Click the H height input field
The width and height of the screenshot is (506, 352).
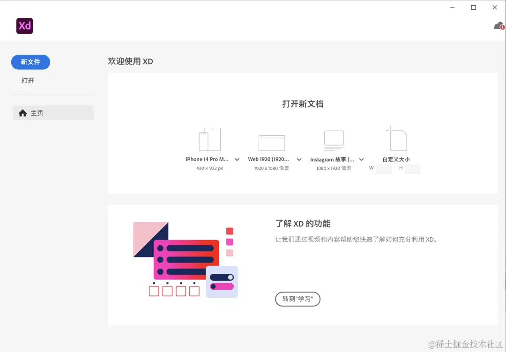pyautogui.click(x=412, y=168)
